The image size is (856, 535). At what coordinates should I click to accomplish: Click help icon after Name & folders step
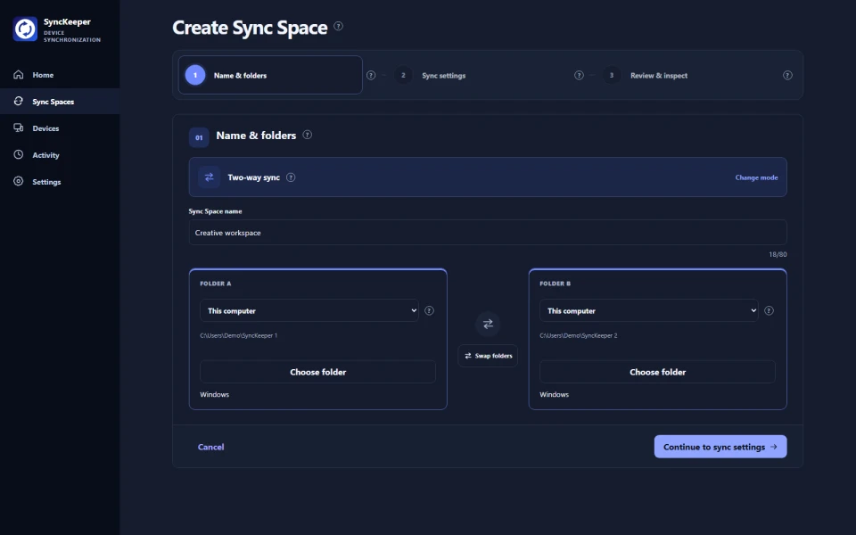click(371, 75)
